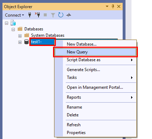Click the Script Database as submenu arrow
Viewport: 152px width, 139px height.
(x=132, y=60)
